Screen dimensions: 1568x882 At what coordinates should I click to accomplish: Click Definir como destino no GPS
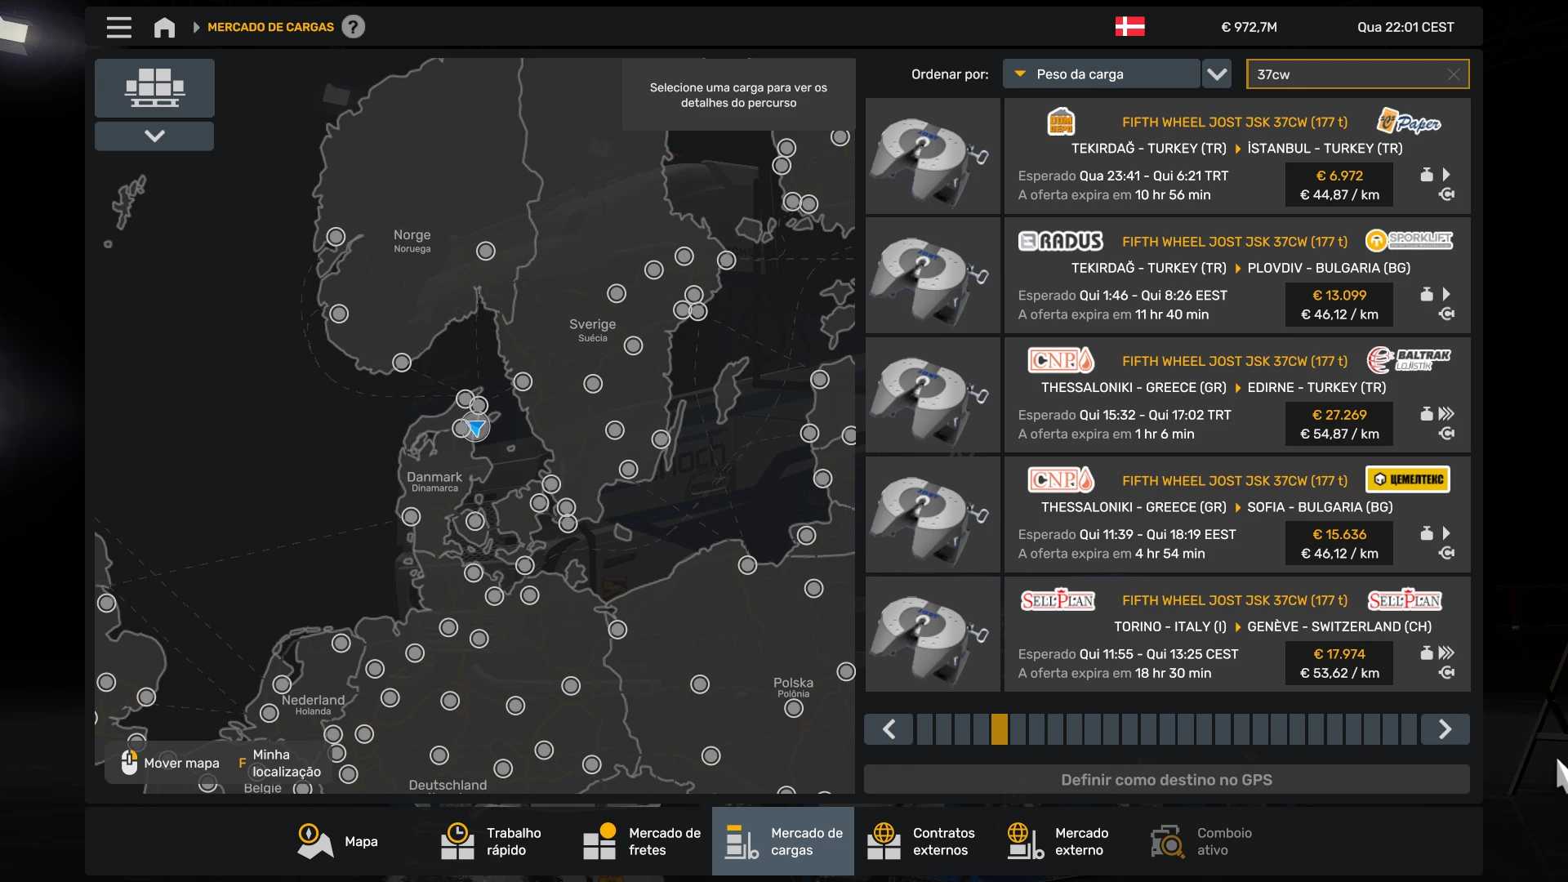pos(1166,780)
